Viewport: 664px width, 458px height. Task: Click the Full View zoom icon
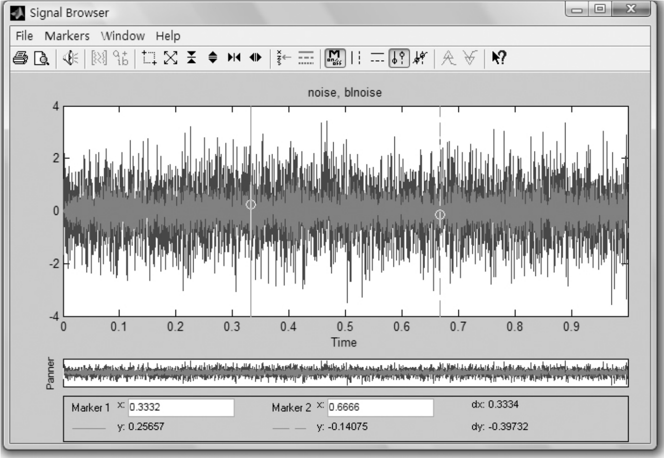(171, 58)
